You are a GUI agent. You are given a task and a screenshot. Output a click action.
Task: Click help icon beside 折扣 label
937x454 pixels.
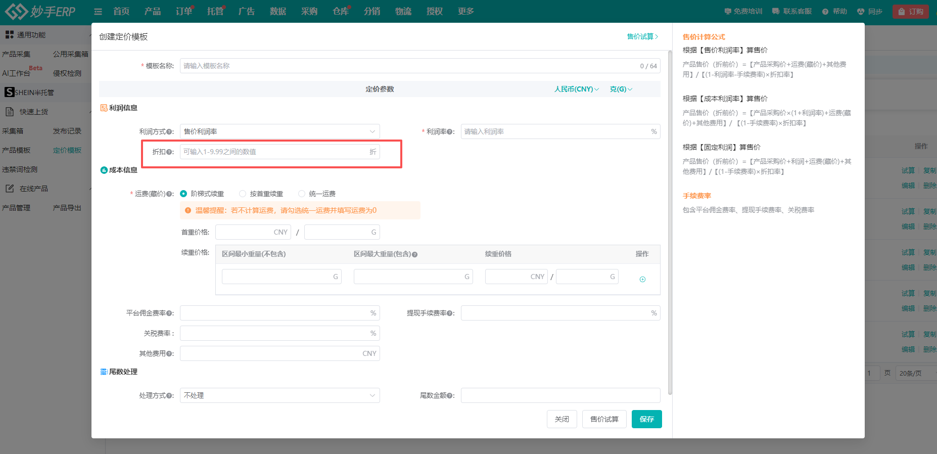pos(170,152)
